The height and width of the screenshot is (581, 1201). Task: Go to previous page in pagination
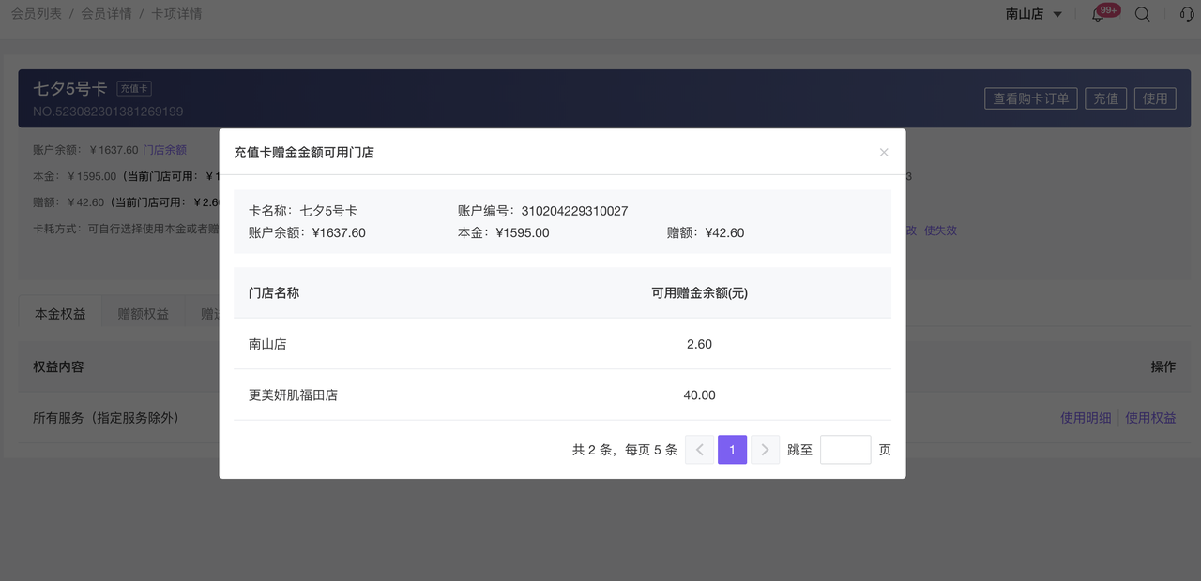700,450
